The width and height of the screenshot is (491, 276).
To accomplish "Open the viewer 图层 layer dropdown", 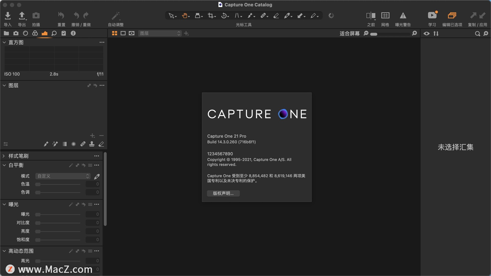I will point(160,33).
